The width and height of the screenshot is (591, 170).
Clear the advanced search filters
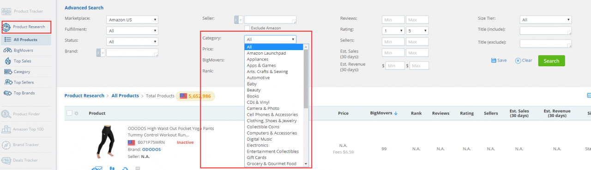(x=524, y=61)
